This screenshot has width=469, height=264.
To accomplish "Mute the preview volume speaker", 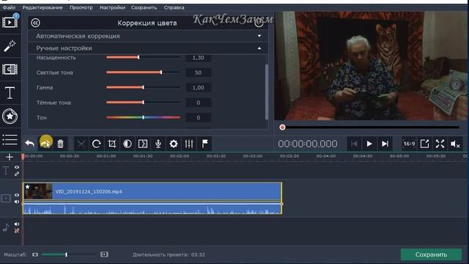I will (x=455, y=144).
